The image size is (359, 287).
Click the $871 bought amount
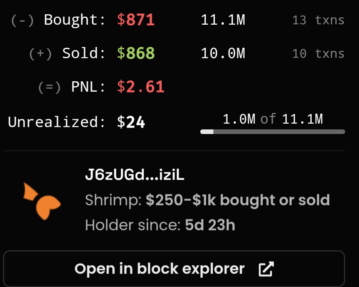click(x=136, y=20)
